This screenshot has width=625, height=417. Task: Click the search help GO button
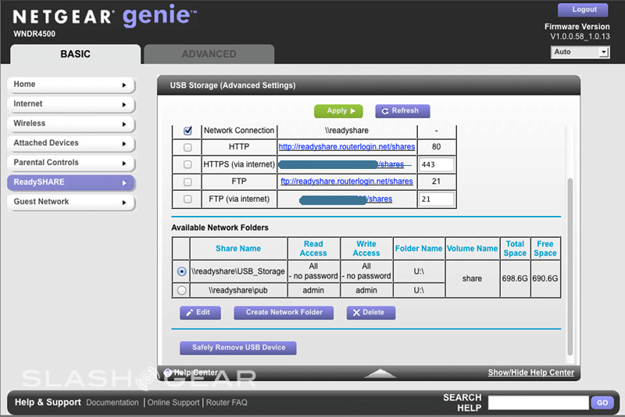(x=602, y=402)
